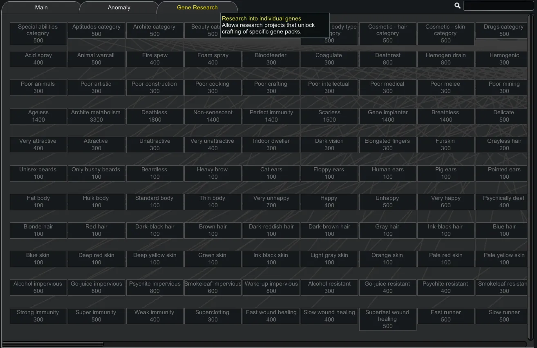The height and width of the screenshot is (348, 537).
Task: Choose the Hulk body gene project
Action: (96, 202)
